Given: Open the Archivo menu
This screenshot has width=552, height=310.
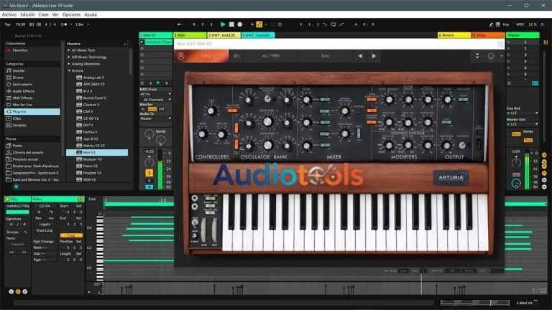Looking at the screenshot, I should pyautogui.click(x=9, y=14).
